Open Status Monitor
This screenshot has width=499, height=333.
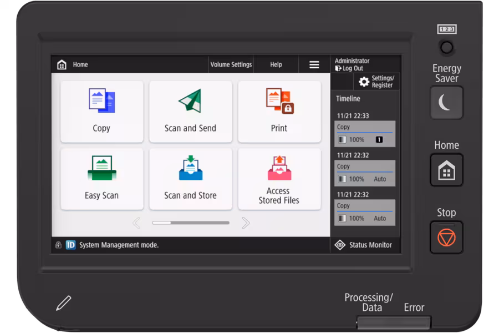pos(365,245)
